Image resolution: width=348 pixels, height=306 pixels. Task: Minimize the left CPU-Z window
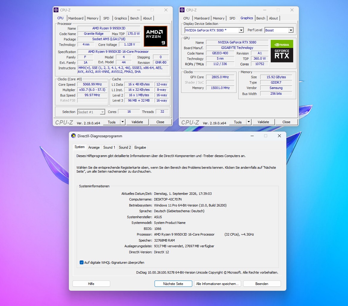click(138, 10)
